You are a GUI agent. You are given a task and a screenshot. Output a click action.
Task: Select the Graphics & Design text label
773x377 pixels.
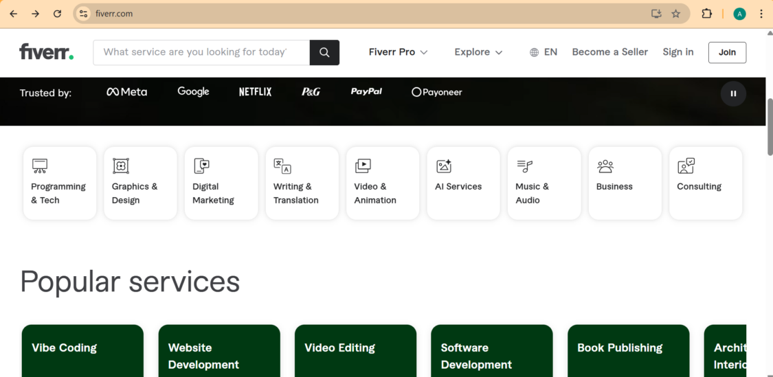tap(135, 193)
